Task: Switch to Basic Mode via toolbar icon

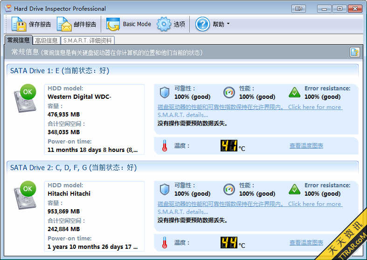Action: [x=113, y=24]
